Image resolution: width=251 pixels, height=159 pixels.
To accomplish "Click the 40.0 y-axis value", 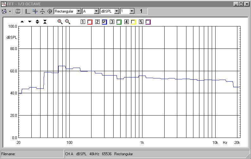I will 14,93.
